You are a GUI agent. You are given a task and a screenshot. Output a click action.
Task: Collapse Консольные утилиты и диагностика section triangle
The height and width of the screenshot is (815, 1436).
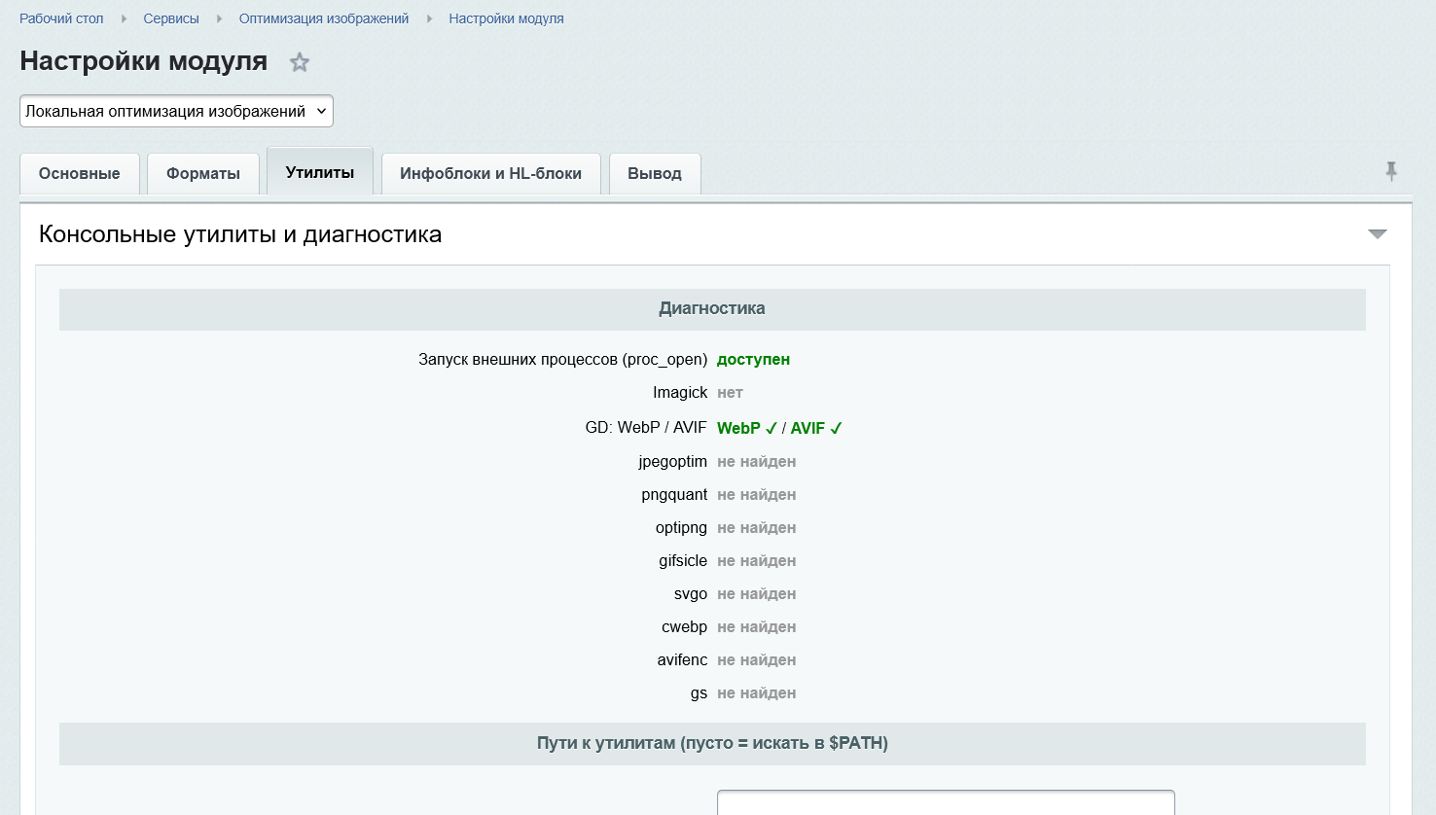(1377, 233)
